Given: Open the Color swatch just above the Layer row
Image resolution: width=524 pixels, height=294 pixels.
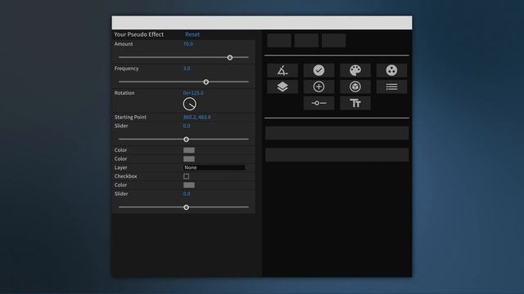Looking at the screenshot, I should pyautogui.click(x=189, y=159).
